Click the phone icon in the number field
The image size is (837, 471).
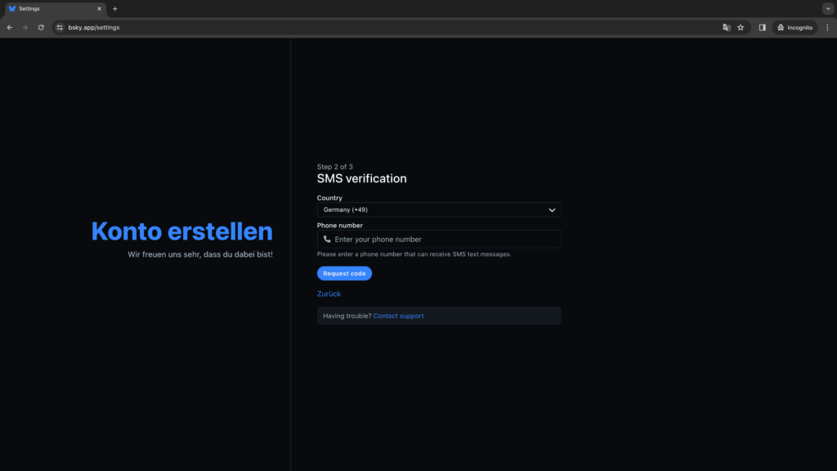(327, 240)
